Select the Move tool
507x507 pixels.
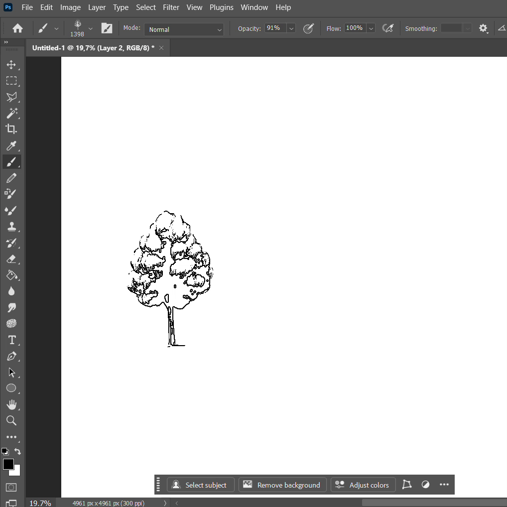pos(11,65)
